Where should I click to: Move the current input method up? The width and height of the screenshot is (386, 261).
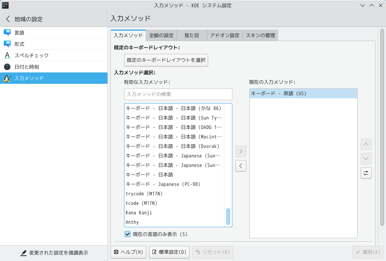click(366, 144)
